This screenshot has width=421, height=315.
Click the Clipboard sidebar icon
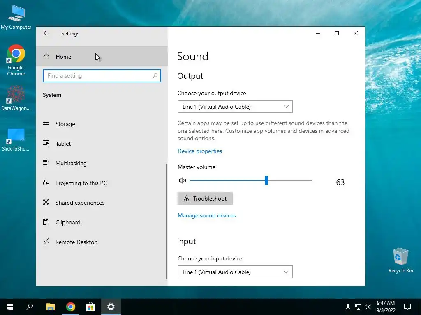tap(46, 222)
